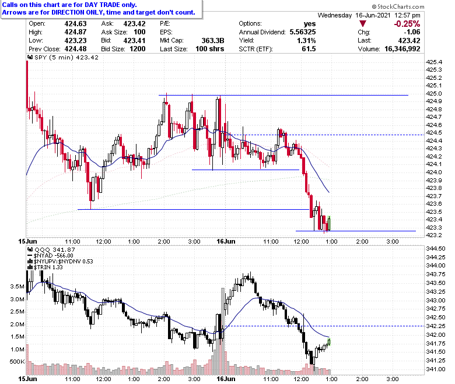Click the tall gray volume bar at 16Jun open

point(223,332)
